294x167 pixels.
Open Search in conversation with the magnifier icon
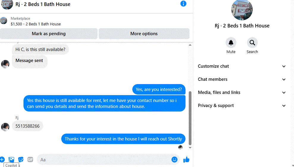tap(252, 43)
